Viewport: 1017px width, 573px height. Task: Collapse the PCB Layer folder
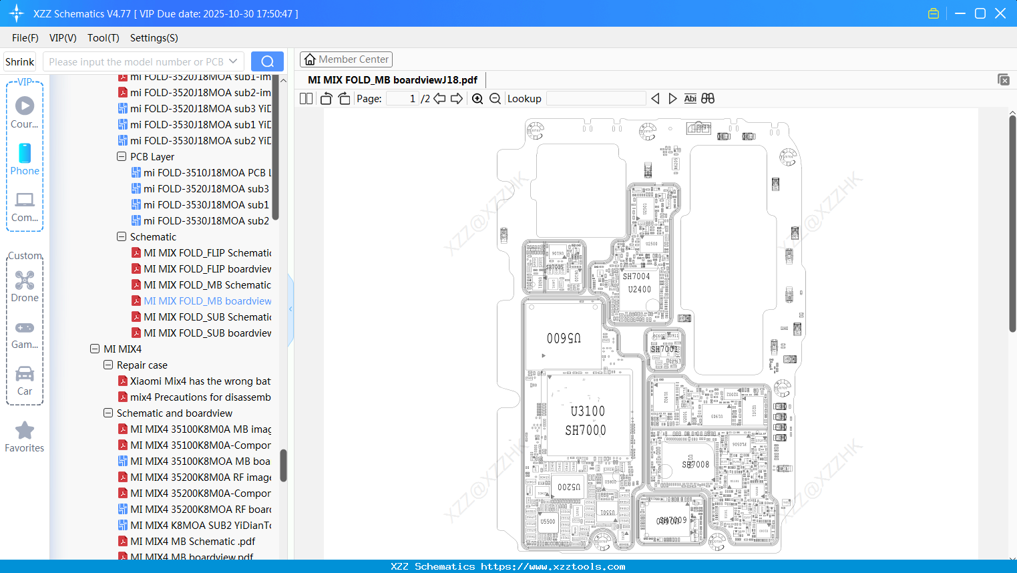(122, 156)
